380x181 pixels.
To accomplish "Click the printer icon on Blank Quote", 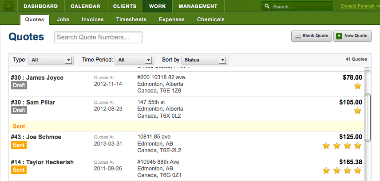I will pos(298,36).
